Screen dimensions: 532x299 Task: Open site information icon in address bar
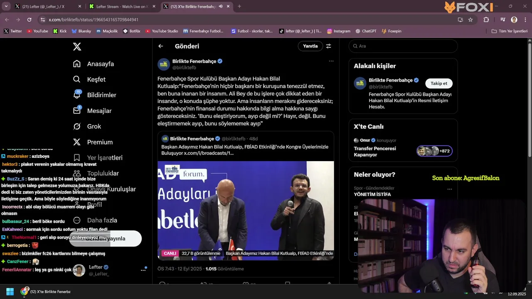(42, 20)
